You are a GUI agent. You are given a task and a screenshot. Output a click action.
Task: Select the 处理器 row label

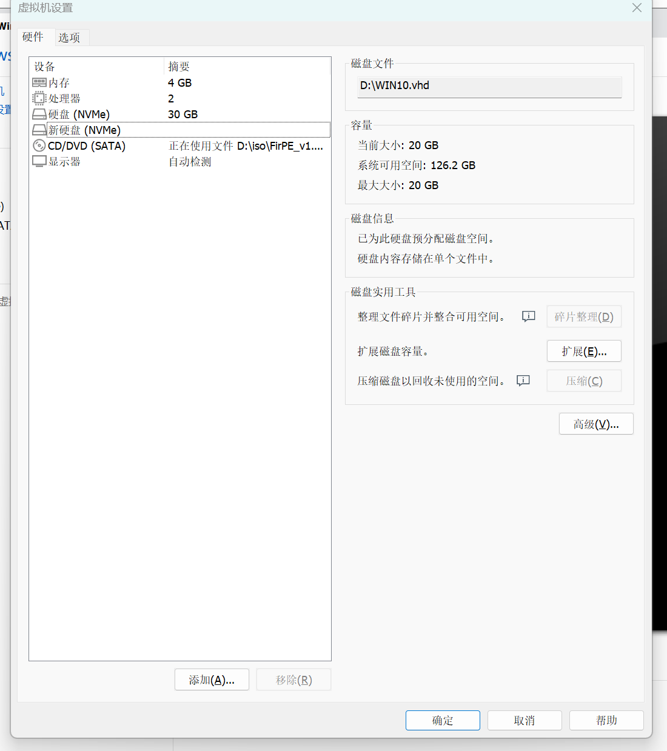[x=64, y=98]
